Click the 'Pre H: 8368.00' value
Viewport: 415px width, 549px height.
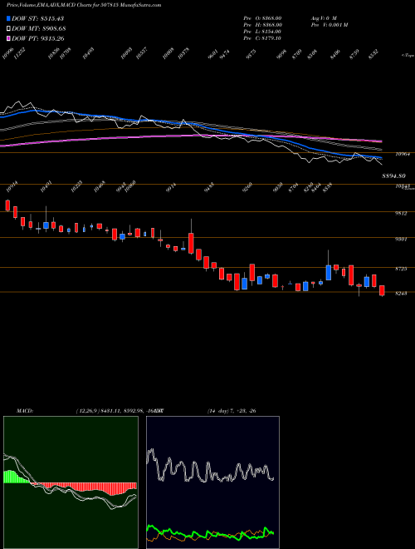click(x=262, y=25)
